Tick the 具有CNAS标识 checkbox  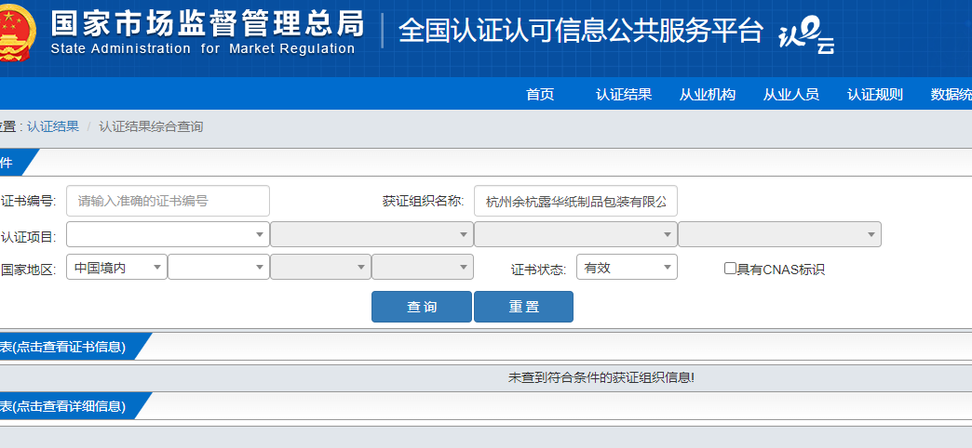coord(730,269)
